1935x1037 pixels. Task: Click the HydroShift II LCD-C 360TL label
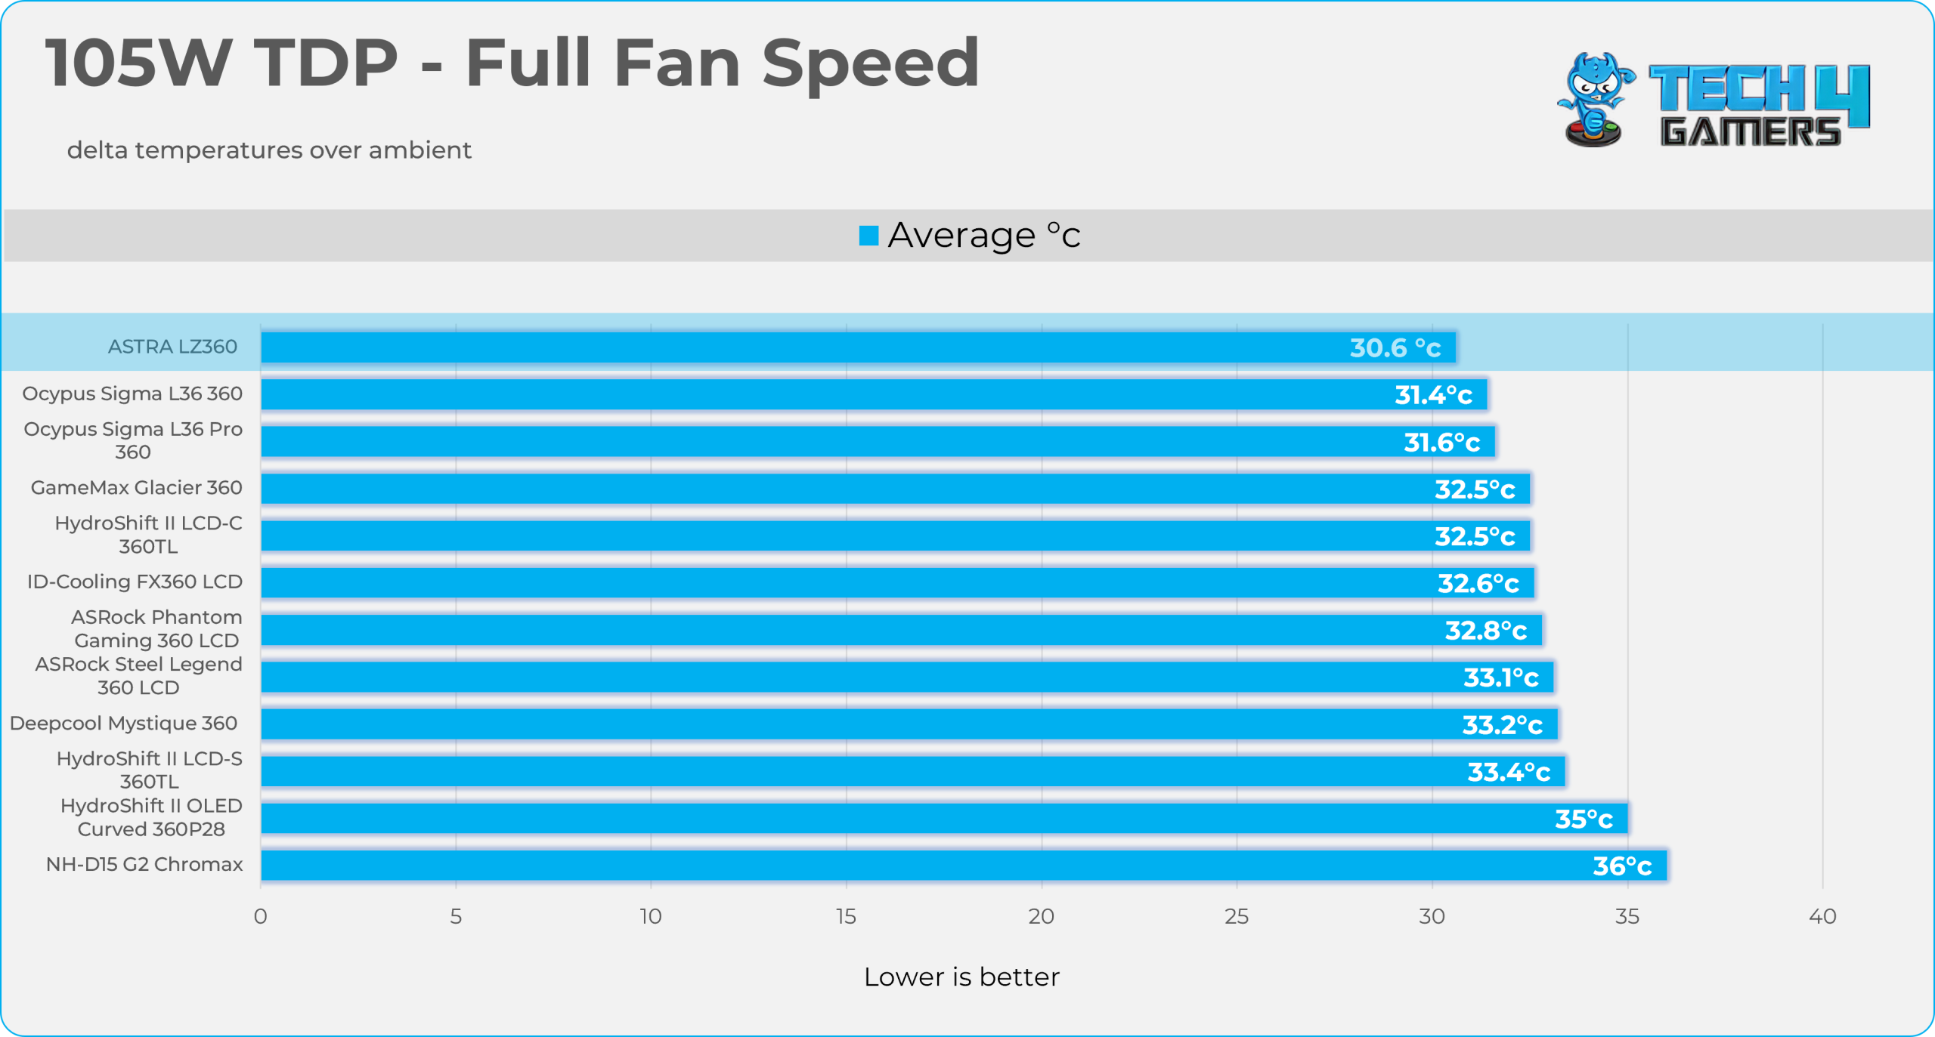[x=148, y=534]
